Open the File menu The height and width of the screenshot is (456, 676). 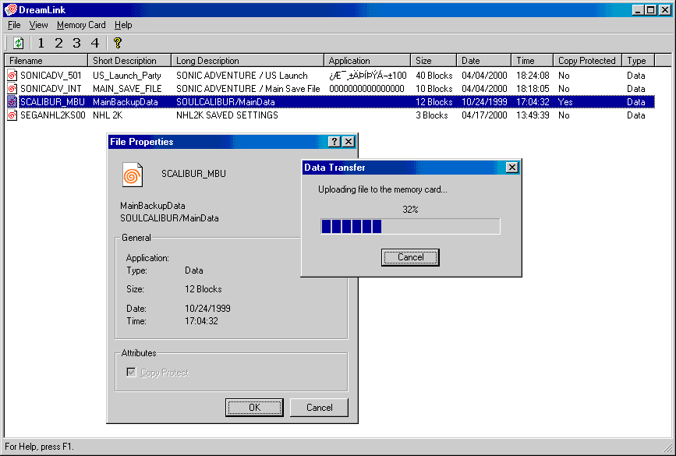[x=14, y=25]
